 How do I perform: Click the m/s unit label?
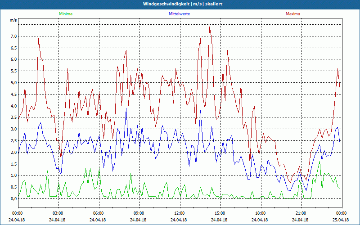[x=13, y=21]
